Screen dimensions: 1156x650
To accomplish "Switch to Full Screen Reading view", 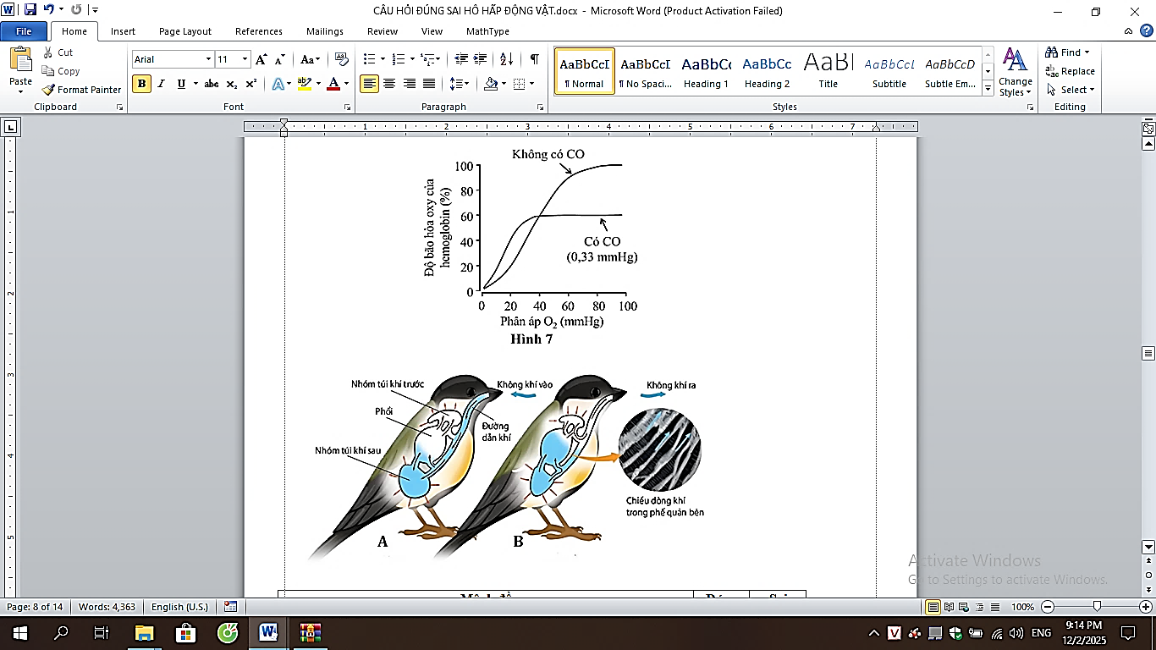I will pos(948,607).
